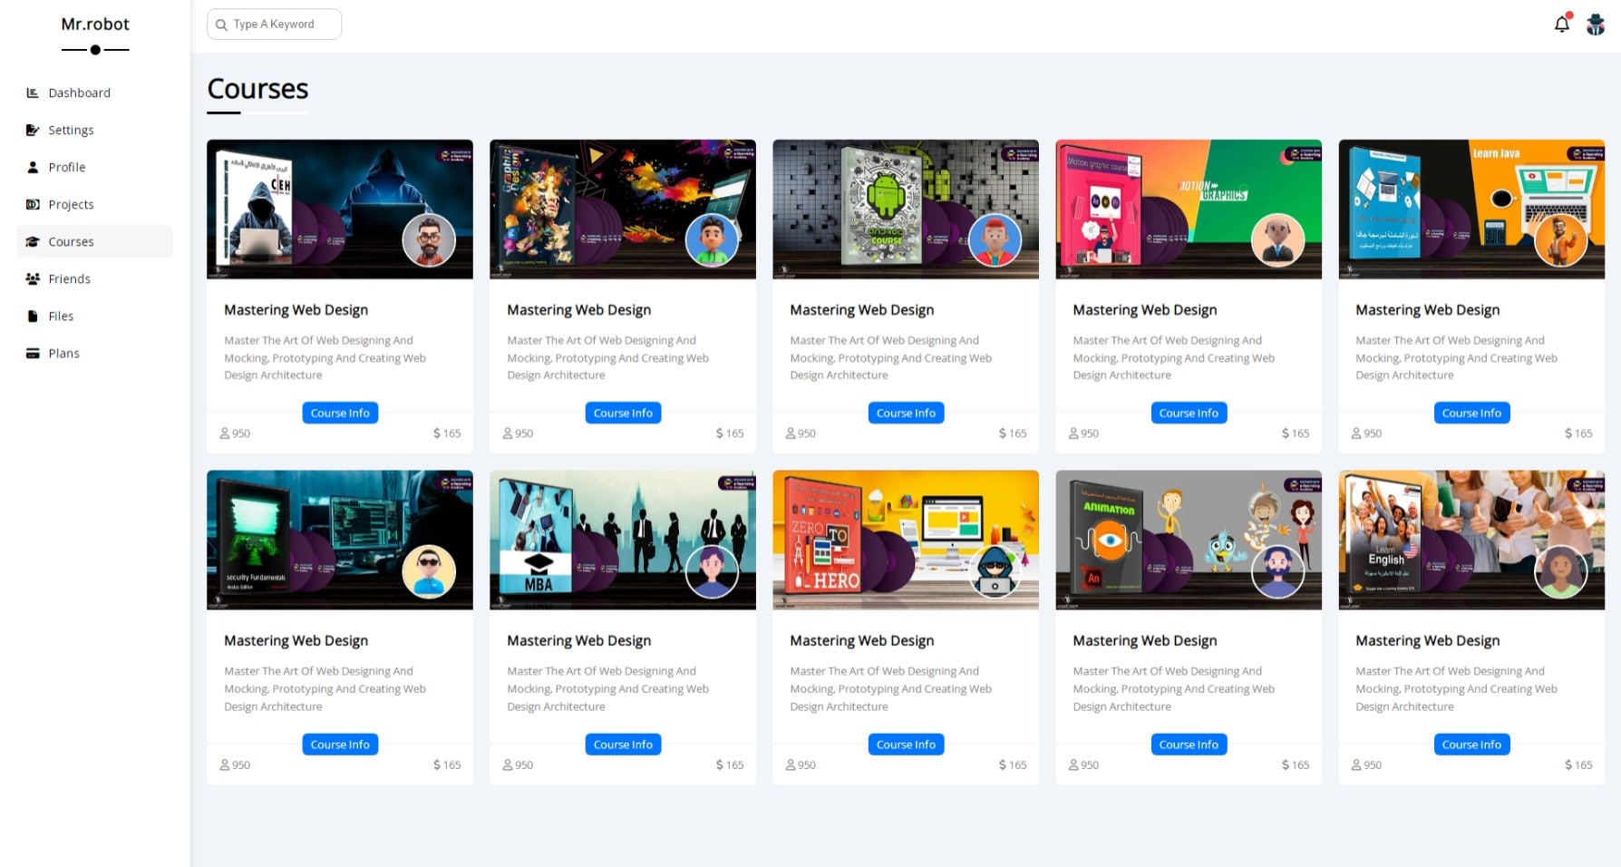Open the Dashboard menu item
This screenshot has width=1621, height=867.
(79, 93)
